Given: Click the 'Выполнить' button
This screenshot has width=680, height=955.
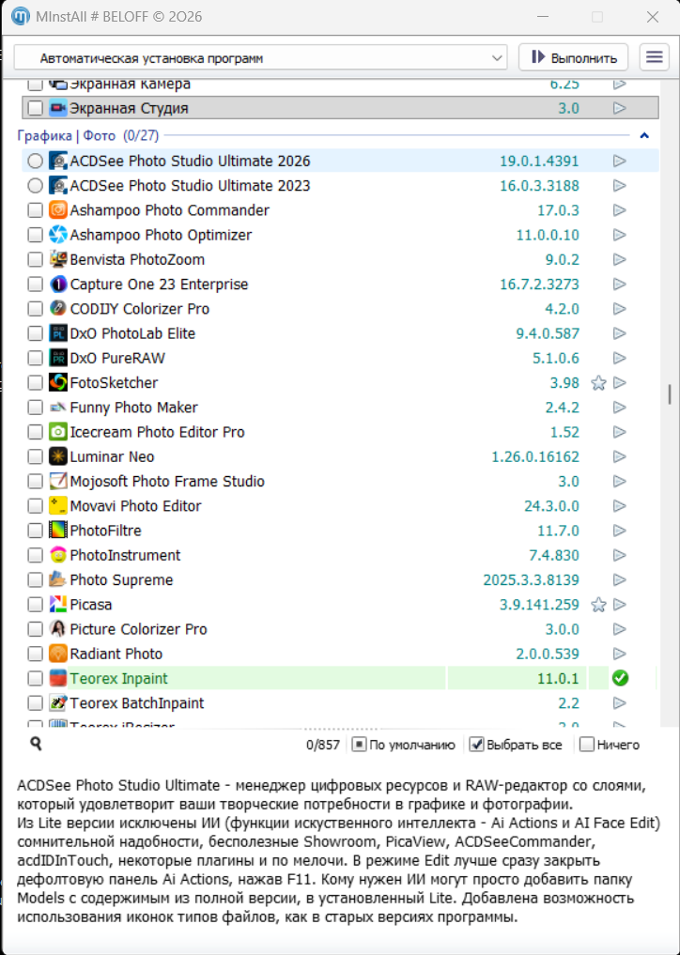Looking at the screenshot, I should (574, 57).
